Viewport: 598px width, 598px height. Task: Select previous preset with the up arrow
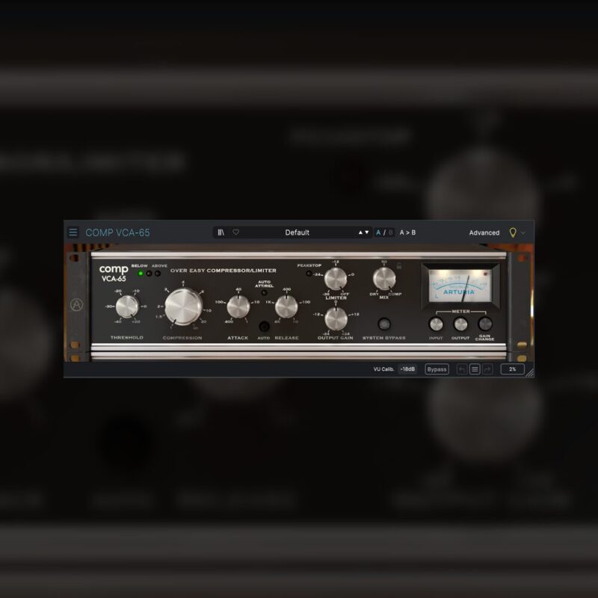tap(360, 232)
